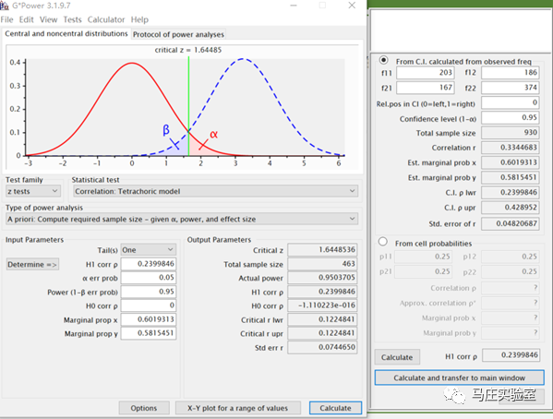Image resolution: width=553 pixels, height=419 pixels.
Task: Select From cell probabilities radio button
Action: [383, 242]
